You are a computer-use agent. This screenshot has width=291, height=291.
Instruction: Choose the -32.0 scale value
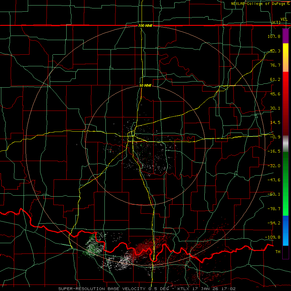[x=274, y=166]
